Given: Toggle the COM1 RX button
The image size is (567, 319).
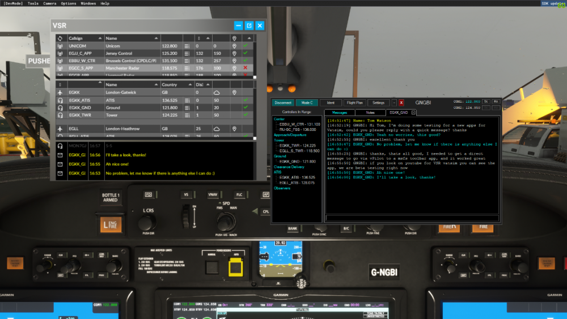Looking at the screenshot, I should point(496,101).
